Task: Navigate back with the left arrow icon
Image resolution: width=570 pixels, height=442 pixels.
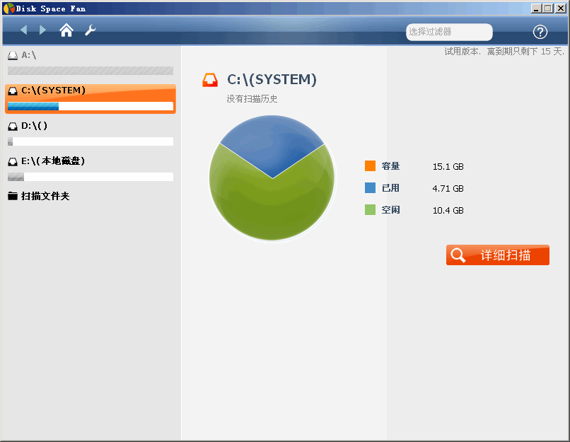Action: (x=23, y=31)
